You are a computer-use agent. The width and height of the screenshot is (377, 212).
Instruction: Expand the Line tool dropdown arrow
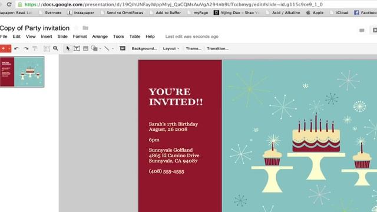(113, 49)
